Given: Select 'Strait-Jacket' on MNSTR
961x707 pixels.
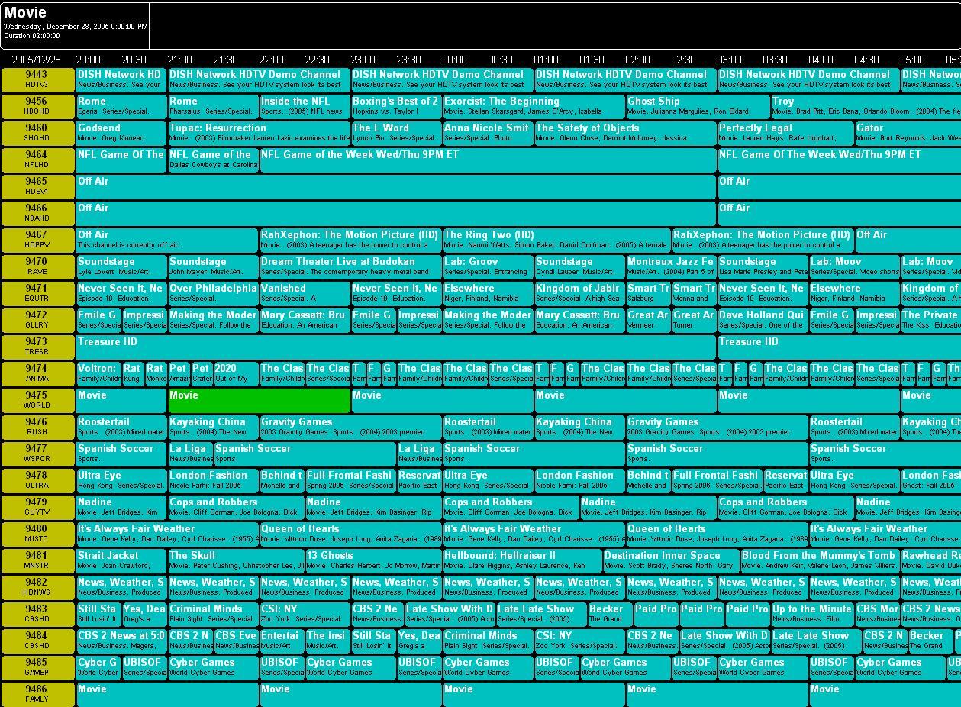Looking at the screenshot, I should [x=122, y=561].
